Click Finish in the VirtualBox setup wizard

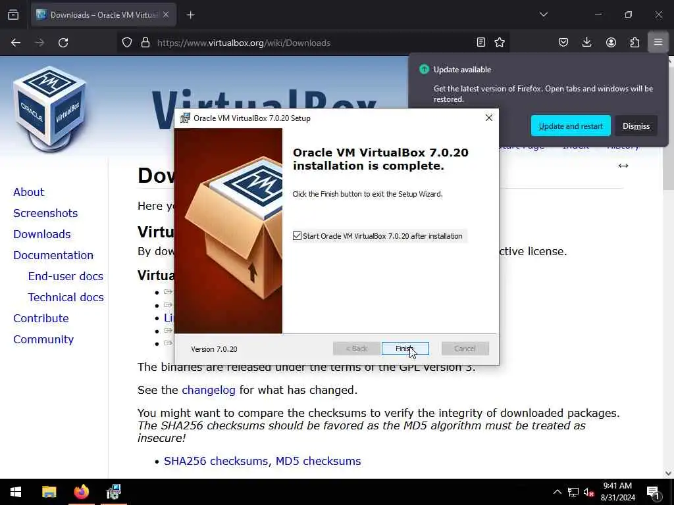405,349
